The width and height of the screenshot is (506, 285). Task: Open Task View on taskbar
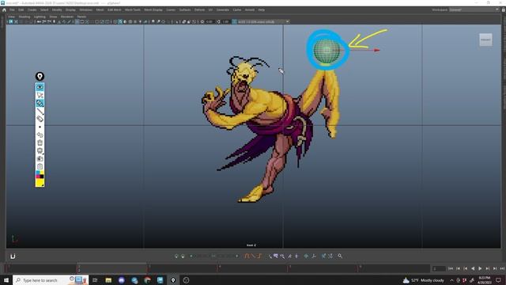click(95, 280)
